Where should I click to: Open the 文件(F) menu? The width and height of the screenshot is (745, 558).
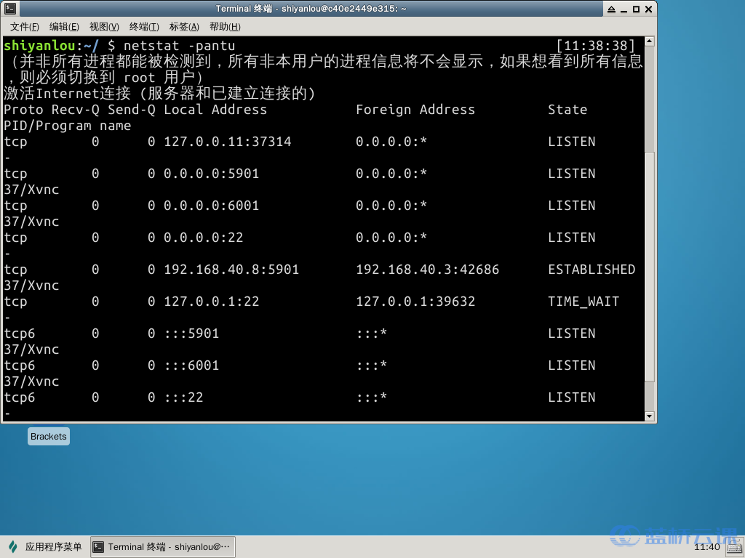24,27
